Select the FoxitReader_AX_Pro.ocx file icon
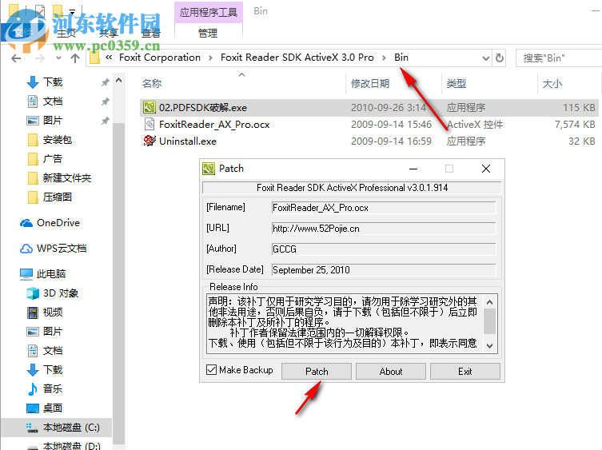Viewport: 602px width, 450px height. 150,125
